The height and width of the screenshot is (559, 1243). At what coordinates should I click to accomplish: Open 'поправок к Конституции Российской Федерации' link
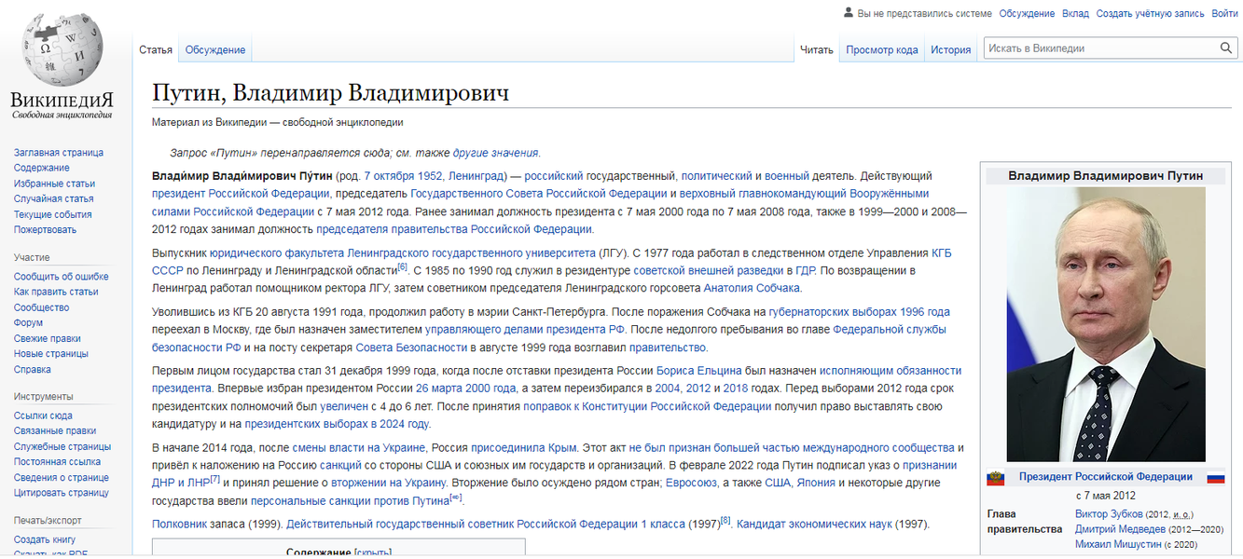647,406
